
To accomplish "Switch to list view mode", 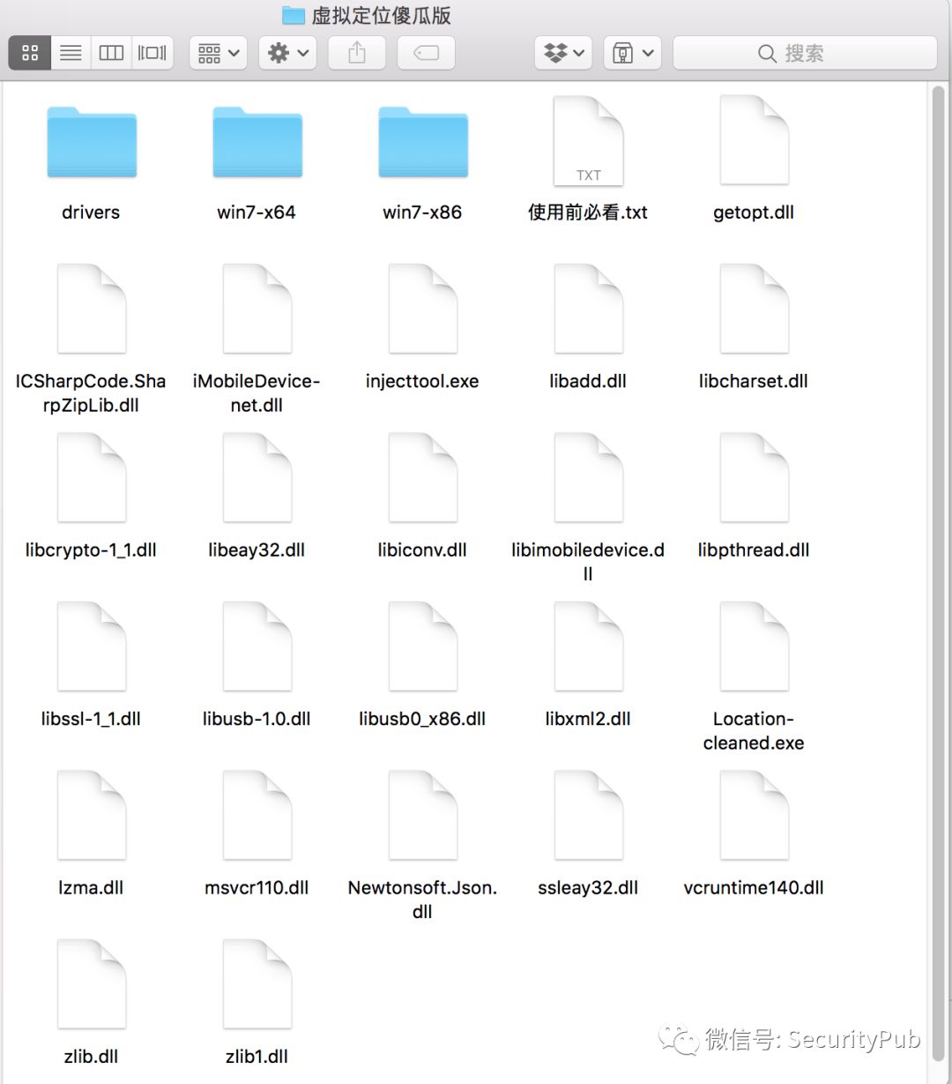I will (x=71, y=53).
